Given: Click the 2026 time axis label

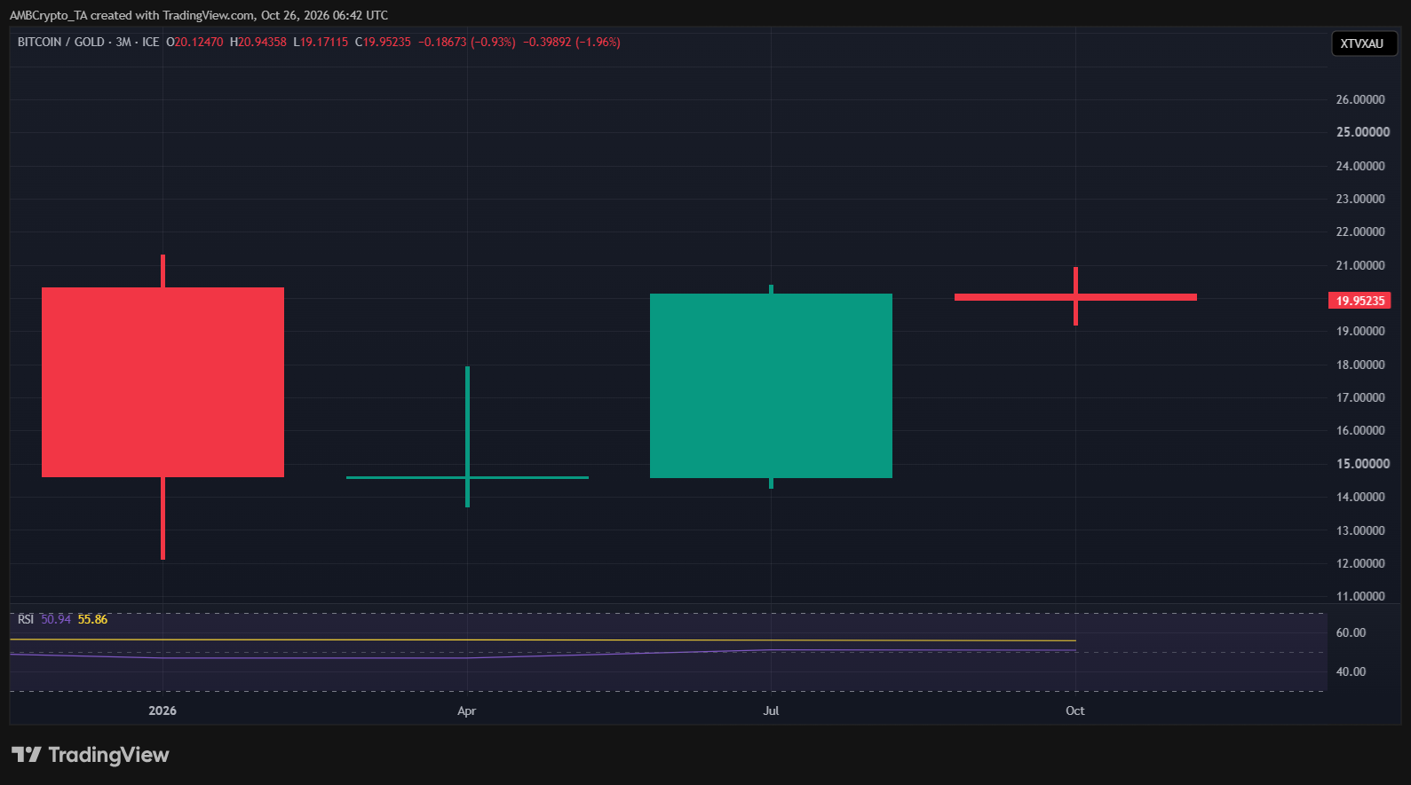Looking at the screenshot, I should (x=163, y=710).
